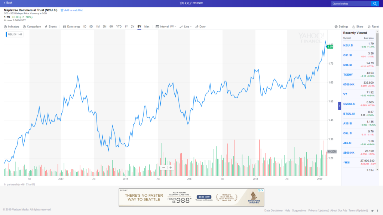This screenshot has height=215, width=383.
Task: Open the Terms (Updated) link
Action: (x=358, y=211)
